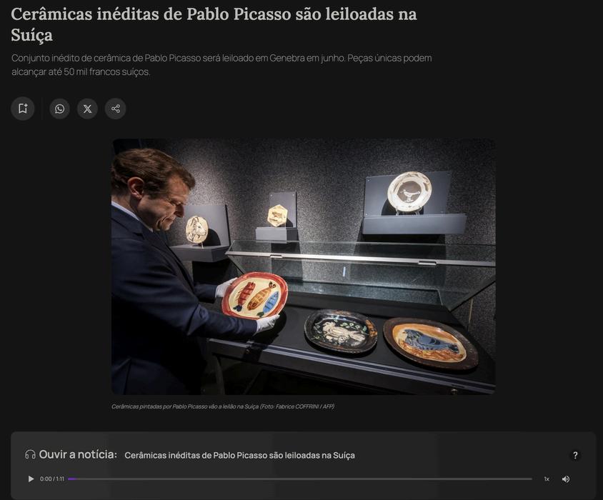Seek along the audio progress bar

[x=300, y=479]
